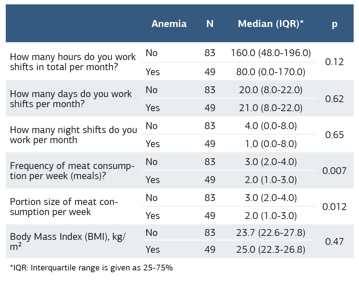
Task: Click the 21.0 (8.0-22.0) median cell
Action: pyautogui.click(x=271, y=108)
